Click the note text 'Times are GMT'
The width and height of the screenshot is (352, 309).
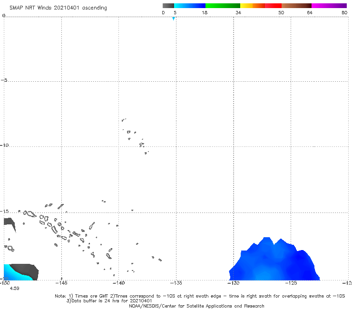[x=92, y=296]
